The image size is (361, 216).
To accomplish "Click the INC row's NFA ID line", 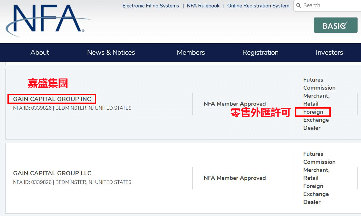I will tap(72, 108).
